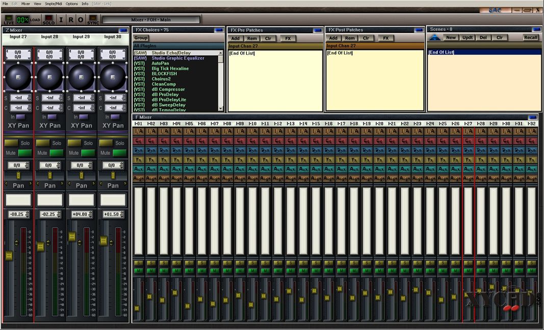Open the Dyn section of channel I-27
This screenshot has height=330, width=544.
coord(468,150)
